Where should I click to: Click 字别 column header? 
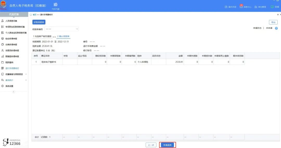tap(70, 56)
